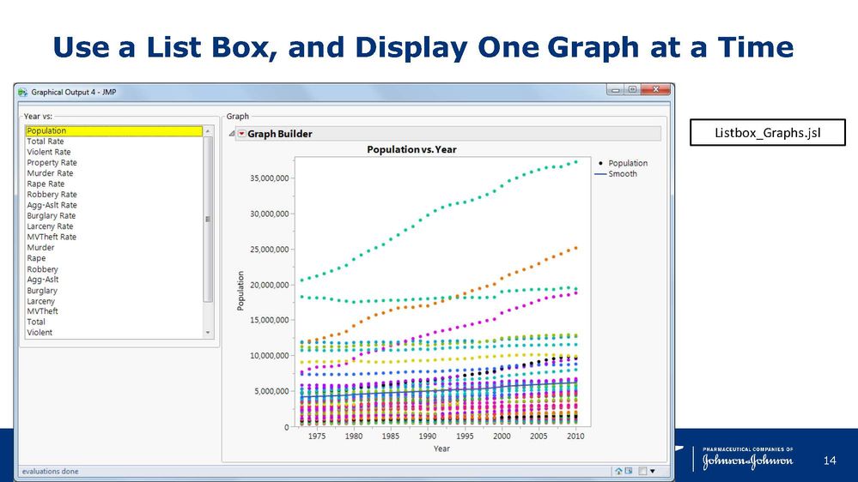Select Population in the list box
This screenshot has height=482, width=858.
pyautogui.click(x=114, y=130)
